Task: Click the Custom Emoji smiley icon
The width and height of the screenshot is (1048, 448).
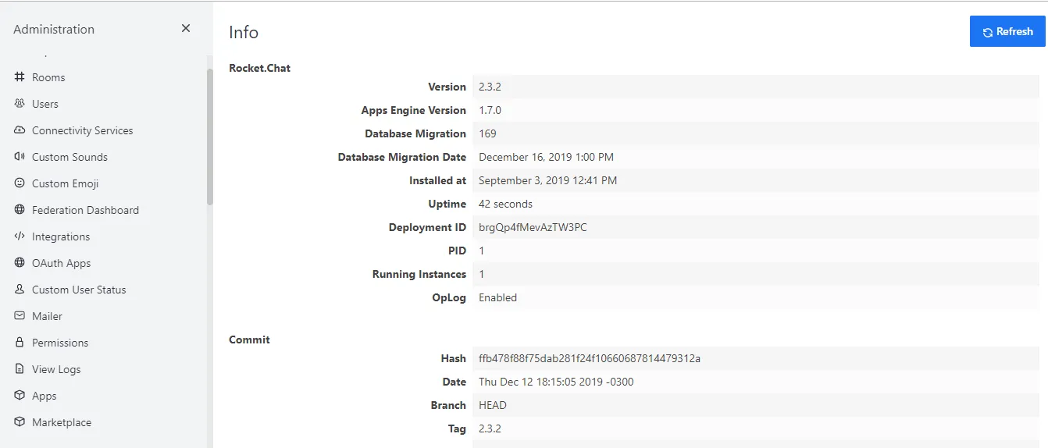Action: pyautogui.click(x=20, y=183)
